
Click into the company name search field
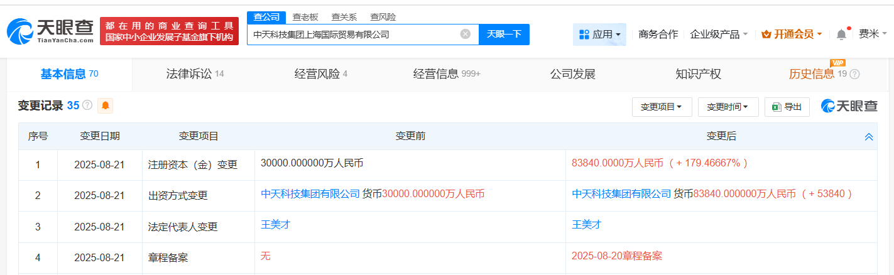click(x=352, y=34)
